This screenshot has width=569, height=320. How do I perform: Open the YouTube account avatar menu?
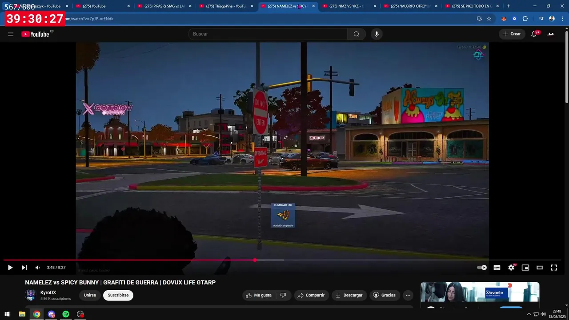tap(551, 34)
